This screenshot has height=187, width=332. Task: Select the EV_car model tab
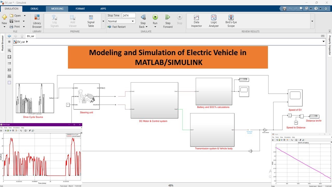coord(31,36)
